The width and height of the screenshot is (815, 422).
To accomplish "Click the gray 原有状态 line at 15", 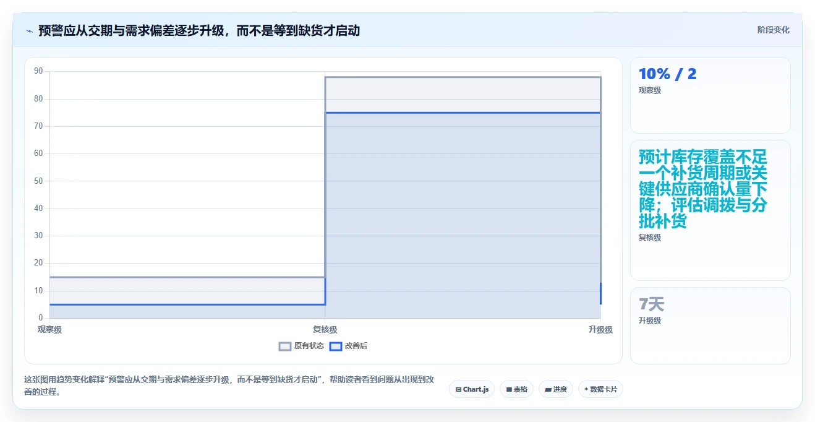I will click(187, 277).
